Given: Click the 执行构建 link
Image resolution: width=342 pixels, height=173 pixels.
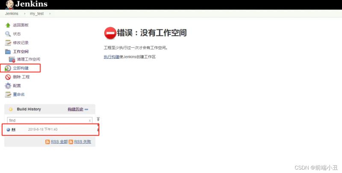Looking at the screenshot, I should click(112, 57).
